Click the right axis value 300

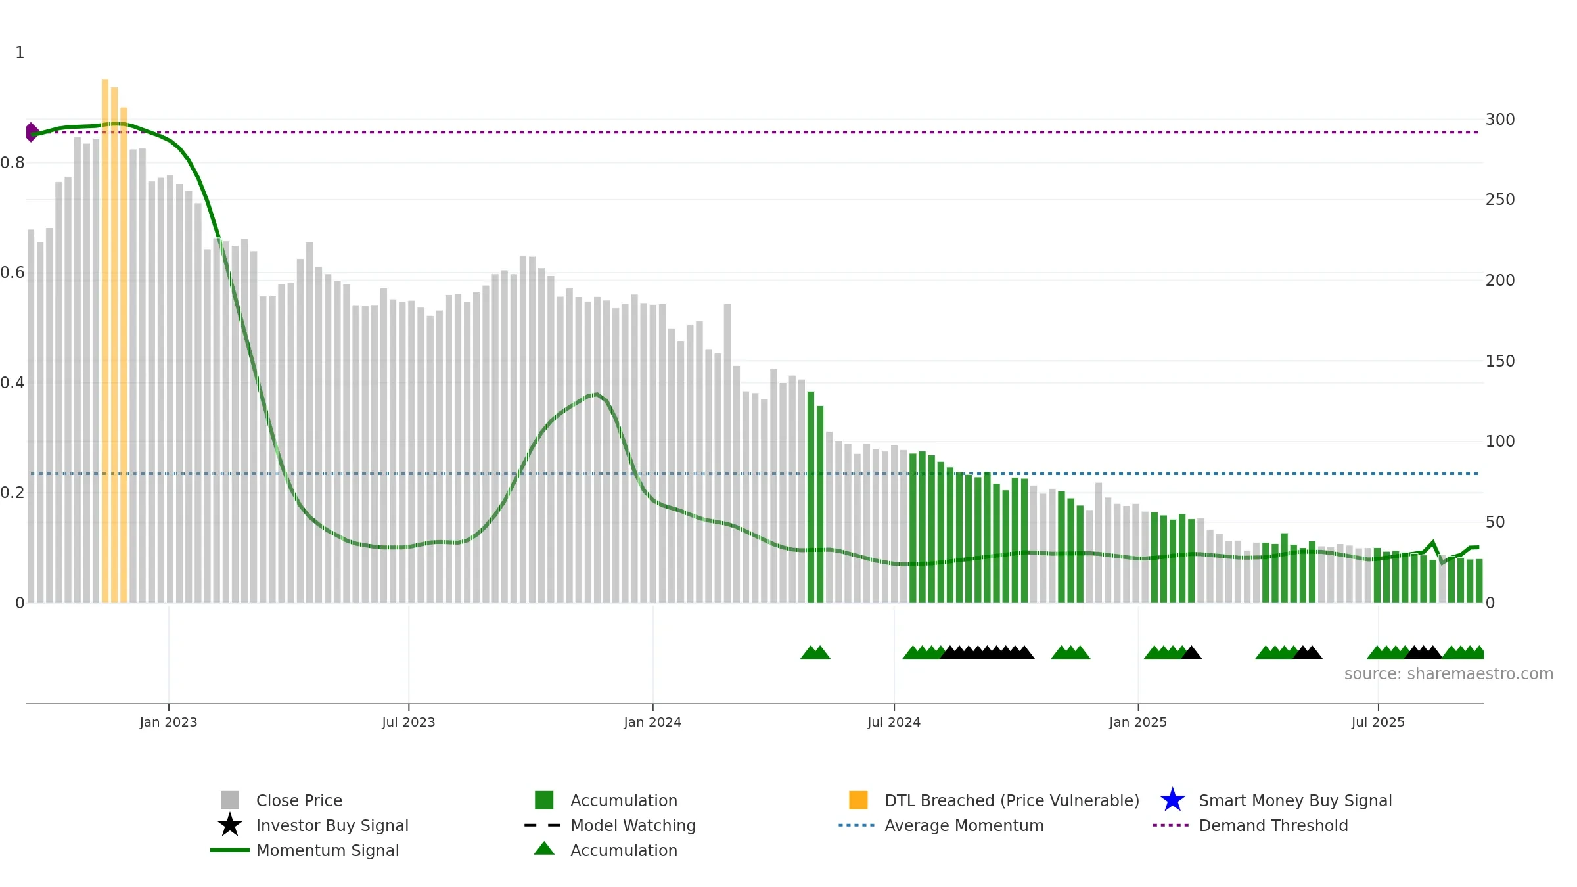click(x=1500, y=120)
